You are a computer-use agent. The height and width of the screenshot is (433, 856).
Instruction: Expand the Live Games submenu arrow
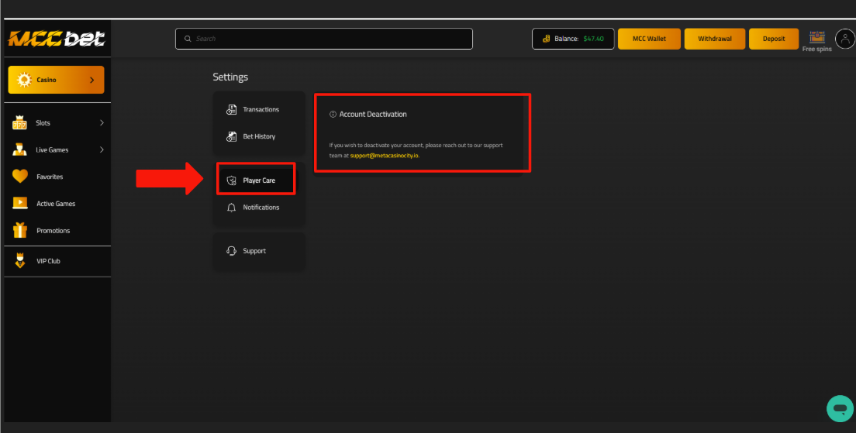(x=102, y=150)
